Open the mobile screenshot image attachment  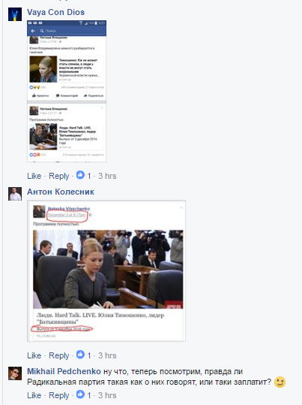pos(67,91)
